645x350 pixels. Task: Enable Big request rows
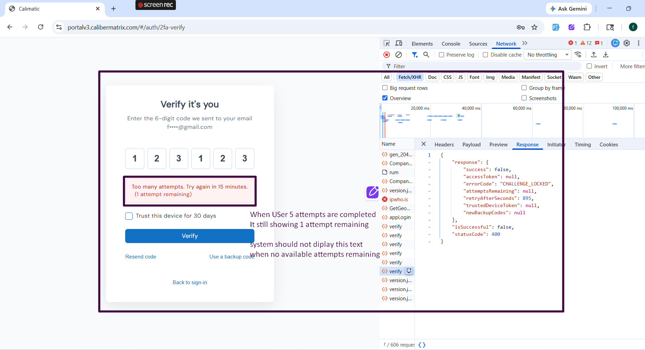pos(385,88)
